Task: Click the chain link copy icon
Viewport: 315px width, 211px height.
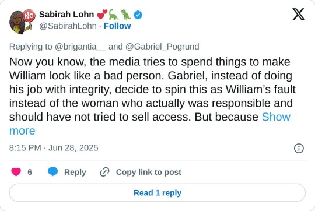Action: coord(104,172)
